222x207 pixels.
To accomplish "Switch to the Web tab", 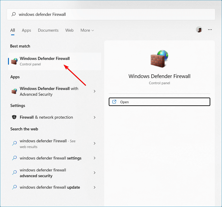I will coord(69,30).
